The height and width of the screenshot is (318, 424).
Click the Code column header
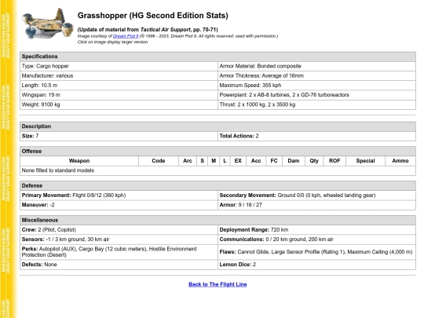[159, 161]
